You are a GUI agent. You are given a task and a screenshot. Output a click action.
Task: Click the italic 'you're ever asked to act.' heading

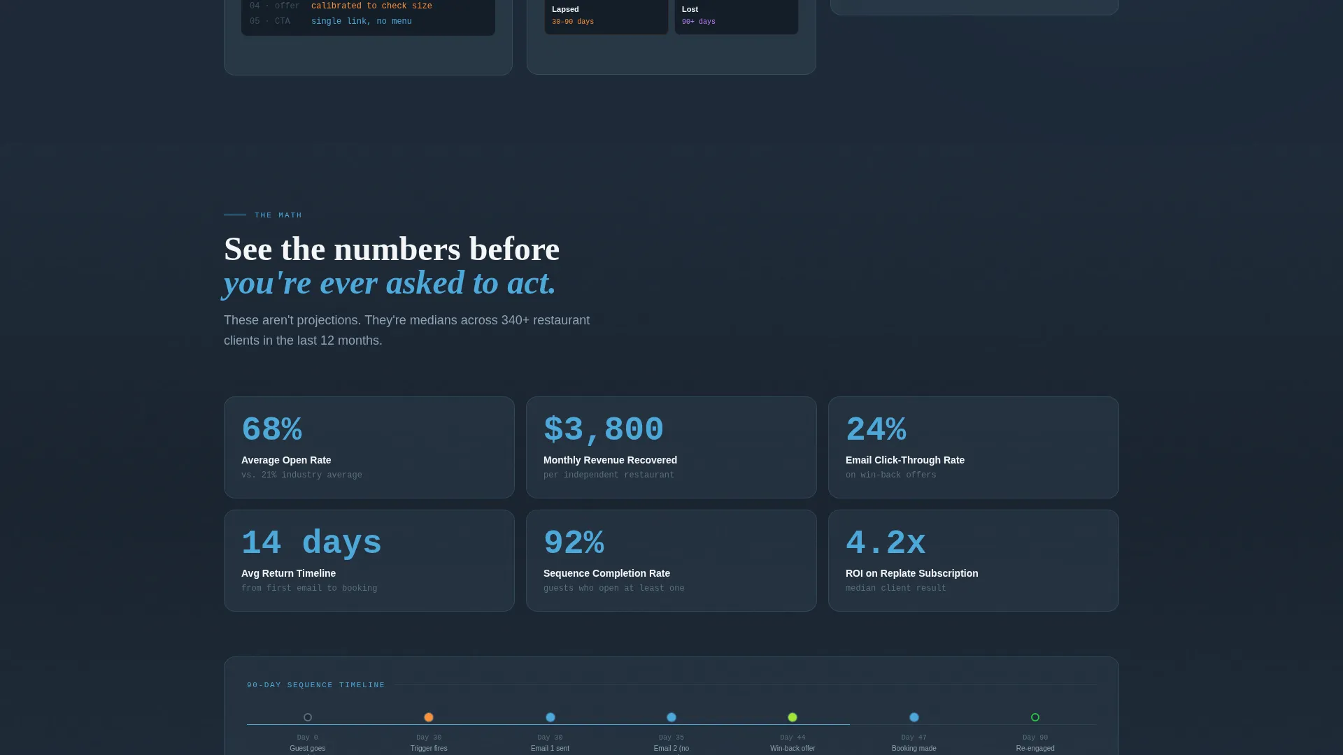coord(390,283)
